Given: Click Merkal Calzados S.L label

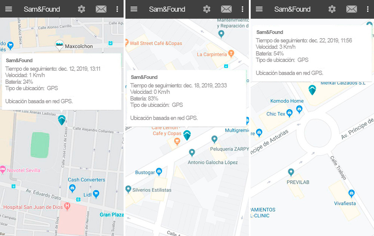Looking at the screenshot, I should [343, 83].
